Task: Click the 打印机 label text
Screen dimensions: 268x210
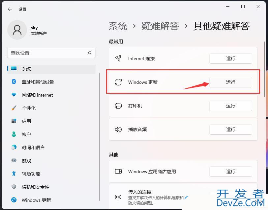Action: (x=135, y=106)
